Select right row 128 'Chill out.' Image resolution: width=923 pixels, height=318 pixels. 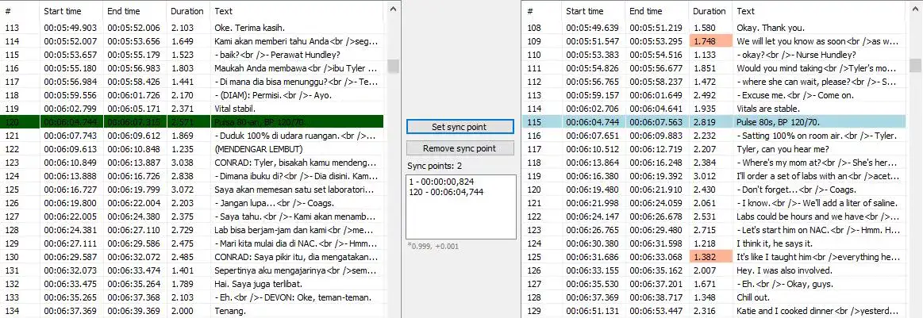point(714,297)
